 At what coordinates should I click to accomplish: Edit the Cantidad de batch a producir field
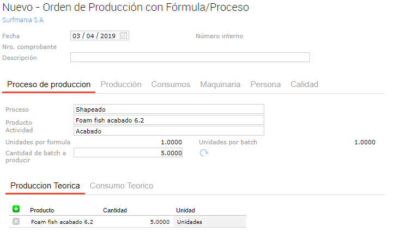pos(128,153)
